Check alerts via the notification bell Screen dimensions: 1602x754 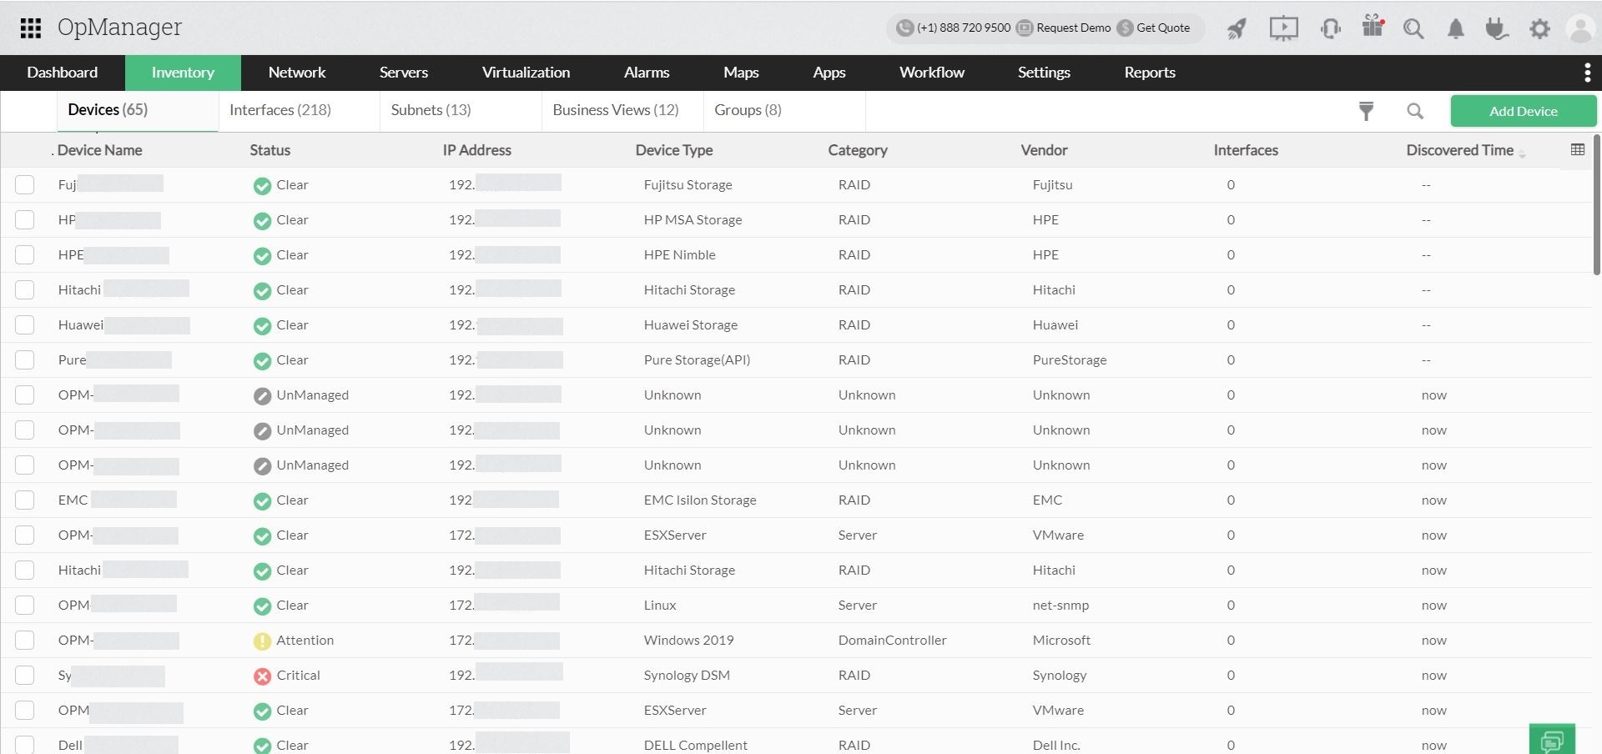(x=1455, y=28)
